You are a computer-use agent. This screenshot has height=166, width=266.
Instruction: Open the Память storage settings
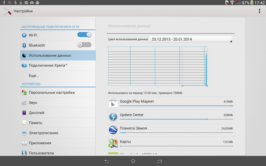[x=58, y=123]
